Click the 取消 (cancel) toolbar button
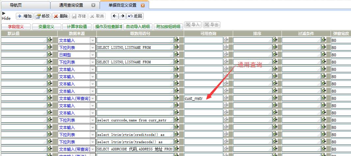This screenshot has height=156, width=351. [x=97, y=16]
